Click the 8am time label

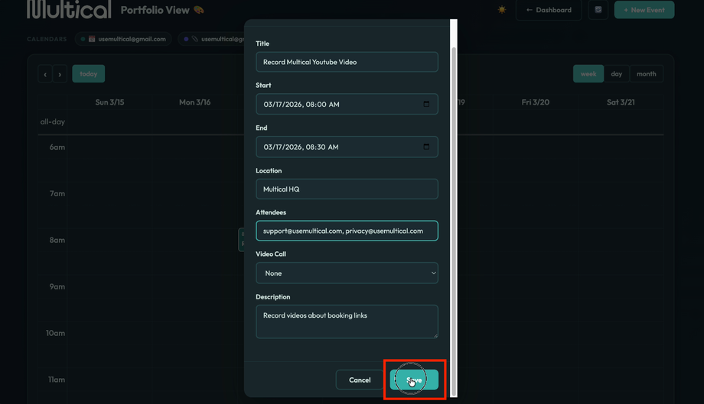click(x=57, y=240)
